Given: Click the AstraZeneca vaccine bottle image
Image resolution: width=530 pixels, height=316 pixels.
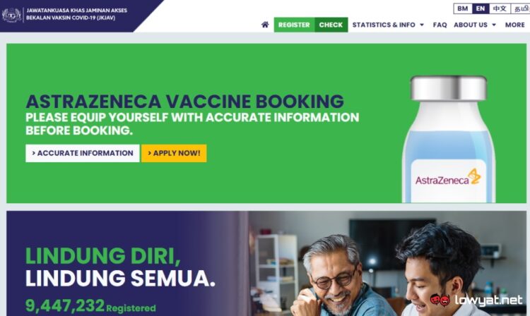Looking at the screenshot, I should [448, 139].
